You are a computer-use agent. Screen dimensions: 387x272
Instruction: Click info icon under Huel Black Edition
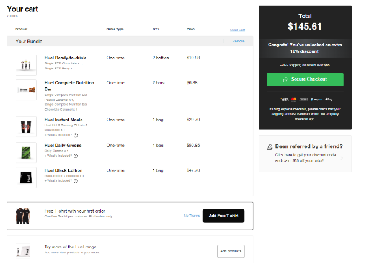click(x=76, y=180)
